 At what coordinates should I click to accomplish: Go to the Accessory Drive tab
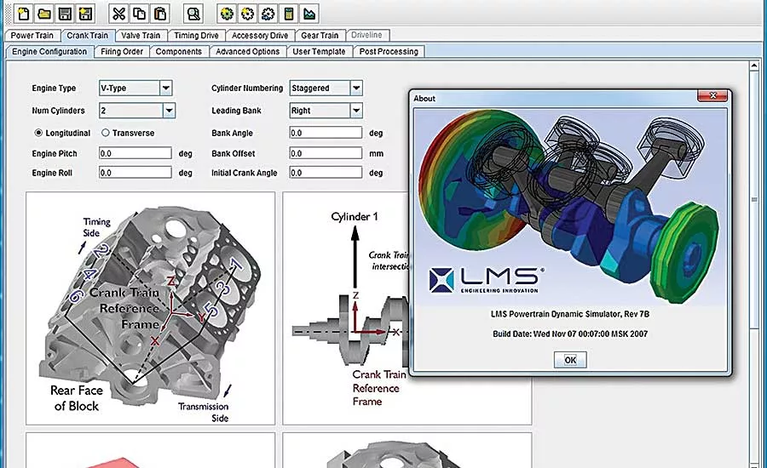pos(260,35)
